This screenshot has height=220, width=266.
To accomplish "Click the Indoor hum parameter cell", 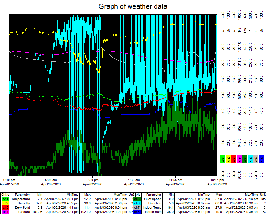I will click(152, 212).
